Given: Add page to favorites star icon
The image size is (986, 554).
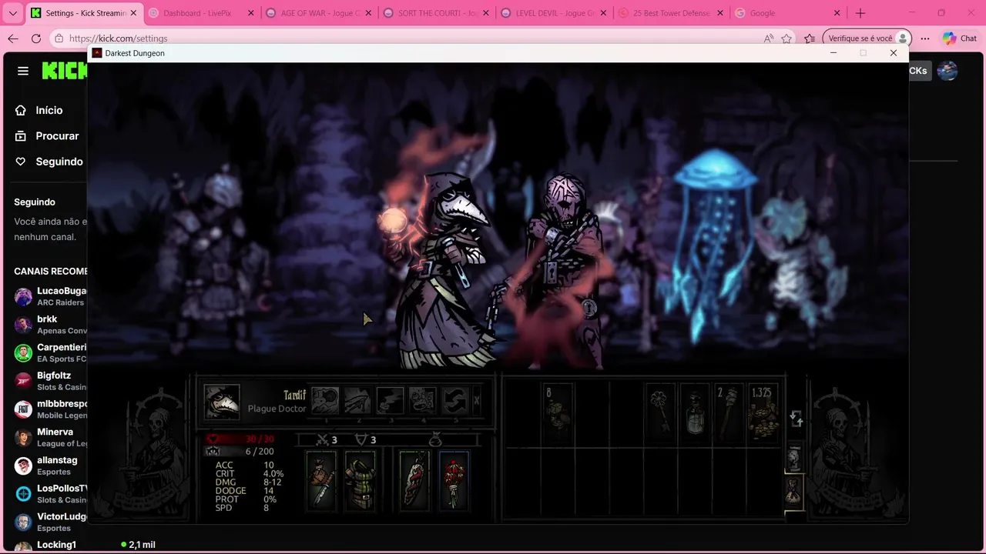Looking at the screenshot, I should point(786,38).
